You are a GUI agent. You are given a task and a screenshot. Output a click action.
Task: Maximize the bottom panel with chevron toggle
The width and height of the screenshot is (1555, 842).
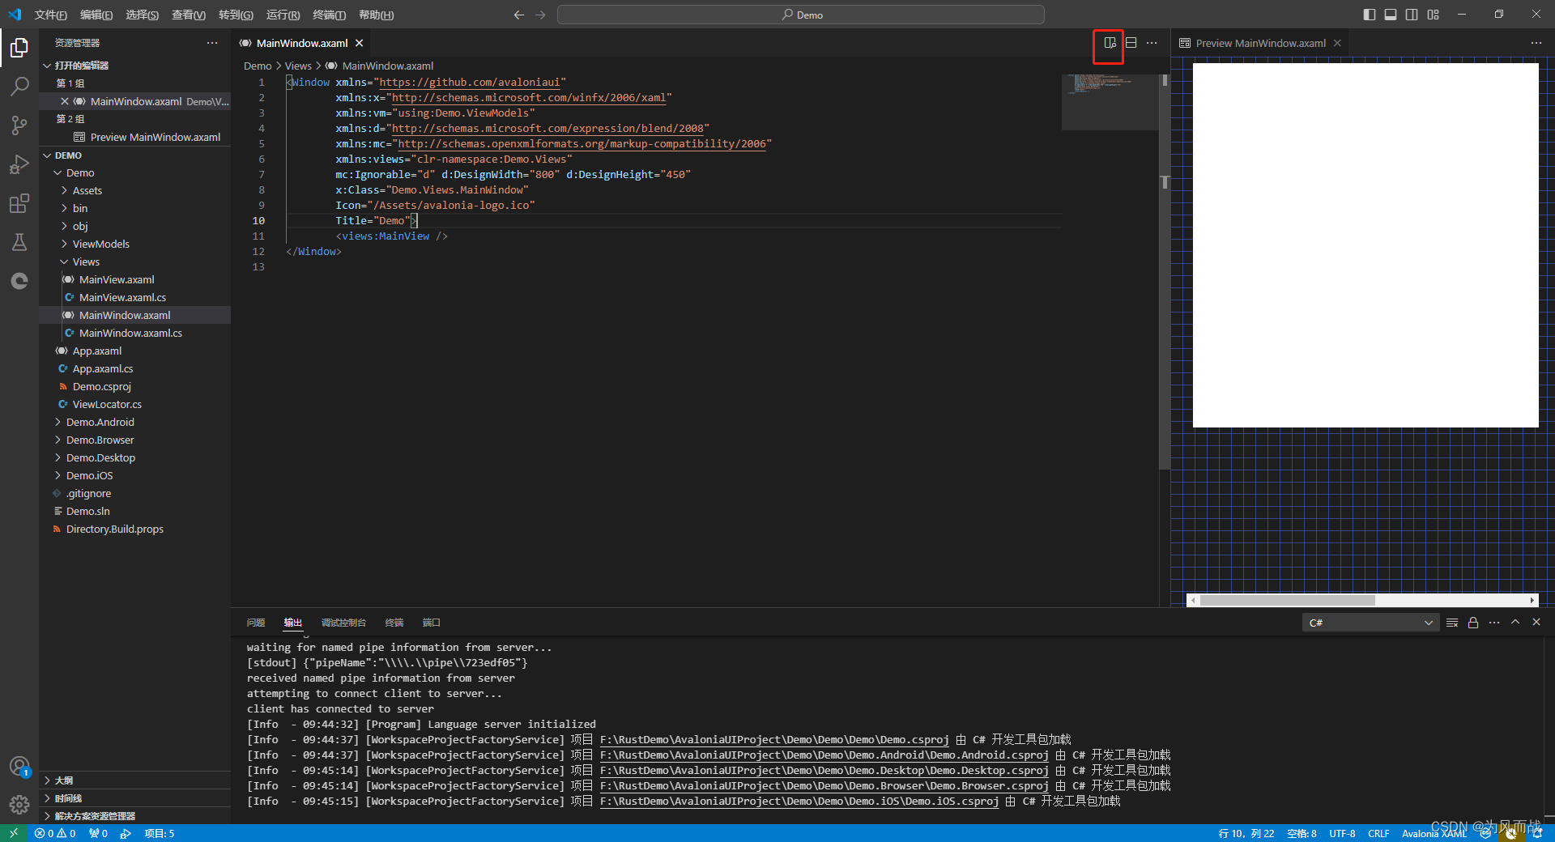[1515, 623]
